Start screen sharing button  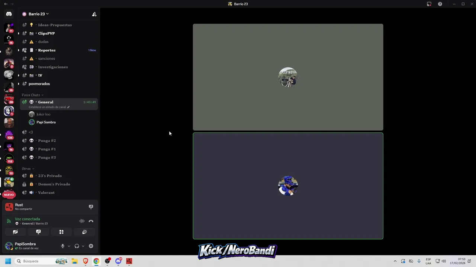[x=38, y=232]
